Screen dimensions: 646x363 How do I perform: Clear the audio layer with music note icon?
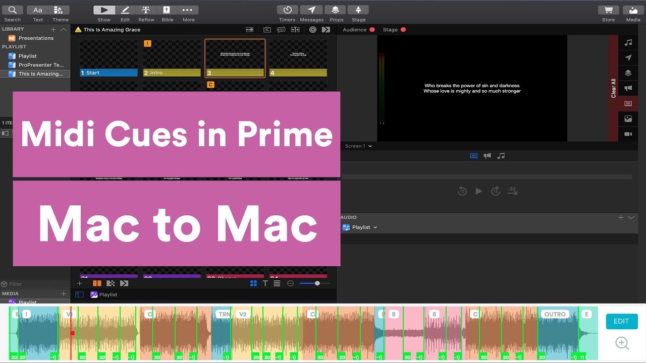[x=628, y=43]
